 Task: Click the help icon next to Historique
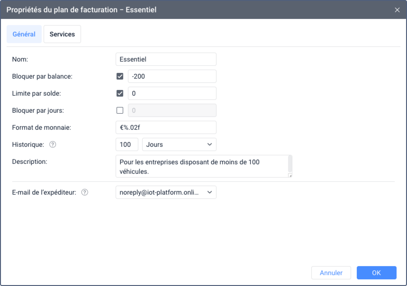[53, 144]
